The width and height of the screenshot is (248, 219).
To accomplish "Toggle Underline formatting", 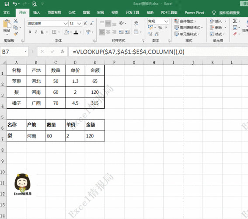I will [42, 32].
